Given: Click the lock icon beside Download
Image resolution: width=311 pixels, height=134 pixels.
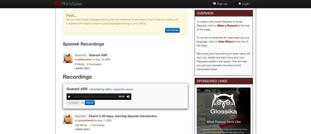Looking at the screenshot, I should pos(82,102).
